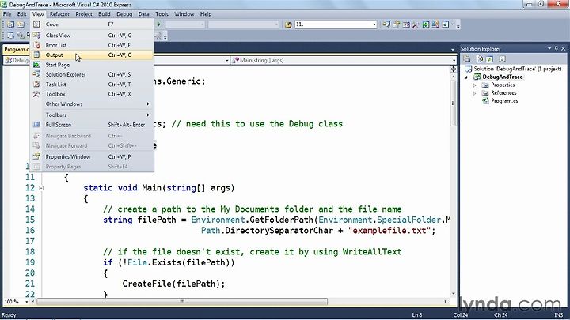570x320 pixels.
Task: Open Error List from the View menu
Action: [x=92, y=45]
